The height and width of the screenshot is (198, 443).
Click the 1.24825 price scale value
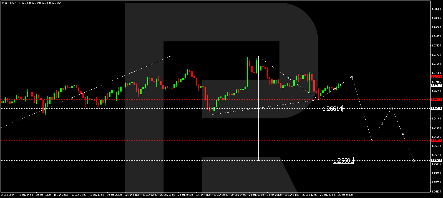[436, 191]
